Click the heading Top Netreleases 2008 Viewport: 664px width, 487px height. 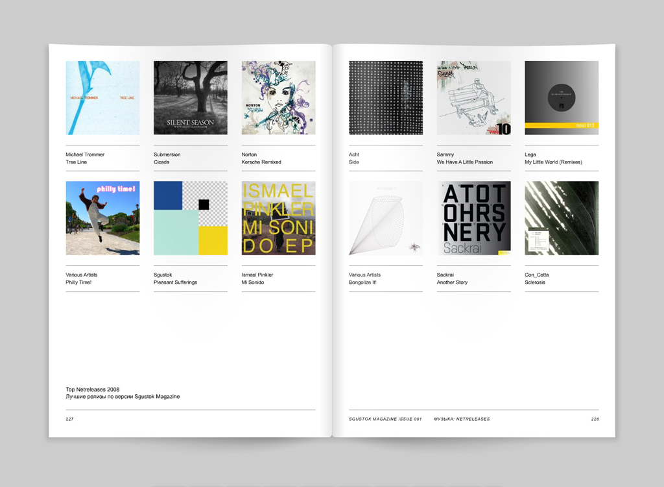click(92, 390)
